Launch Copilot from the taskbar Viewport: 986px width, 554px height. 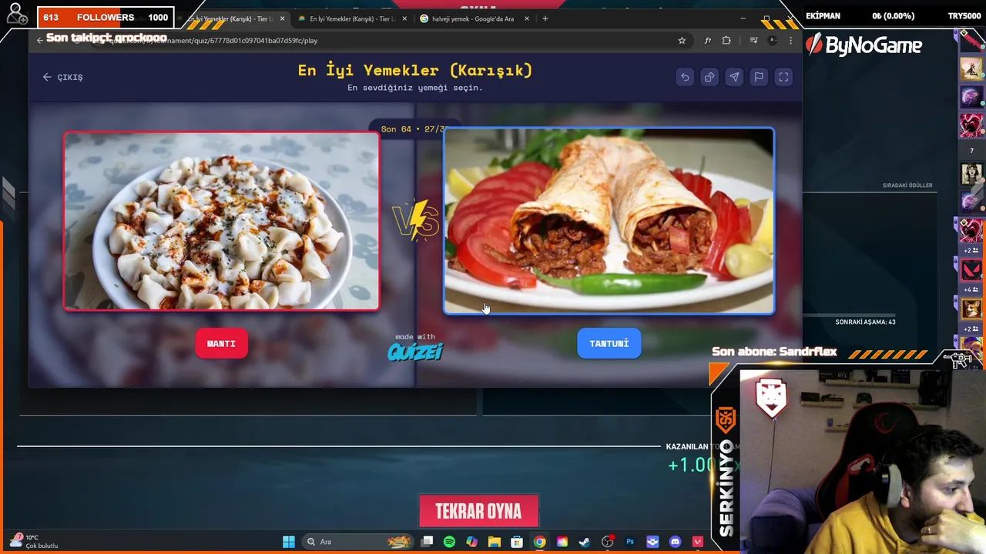coord(471,542)
